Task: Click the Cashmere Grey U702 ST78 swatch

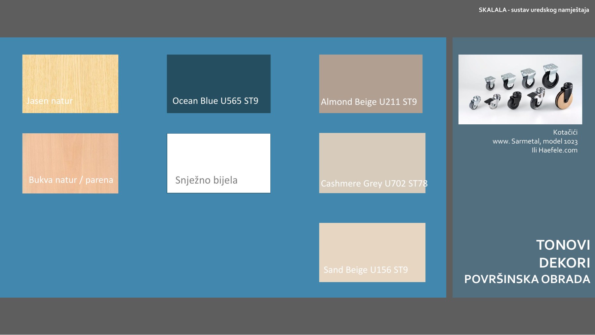Action: coord(372,163)
